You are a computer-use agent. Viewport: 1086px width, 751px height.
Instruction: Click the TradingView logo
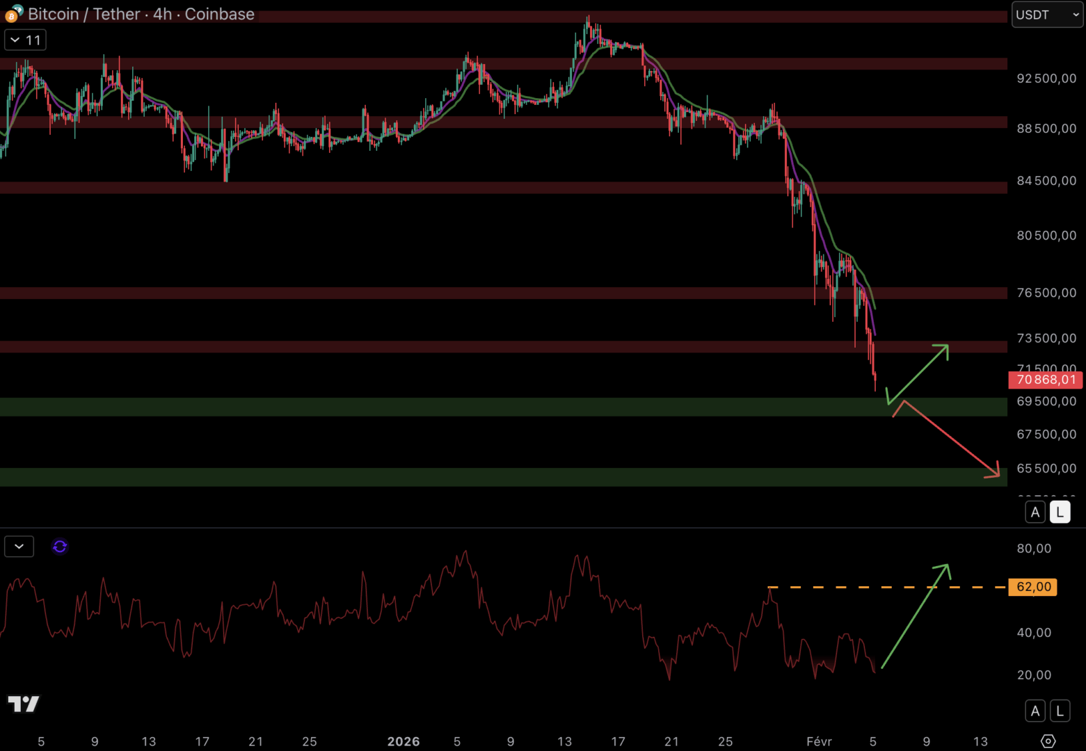point(24,704)
